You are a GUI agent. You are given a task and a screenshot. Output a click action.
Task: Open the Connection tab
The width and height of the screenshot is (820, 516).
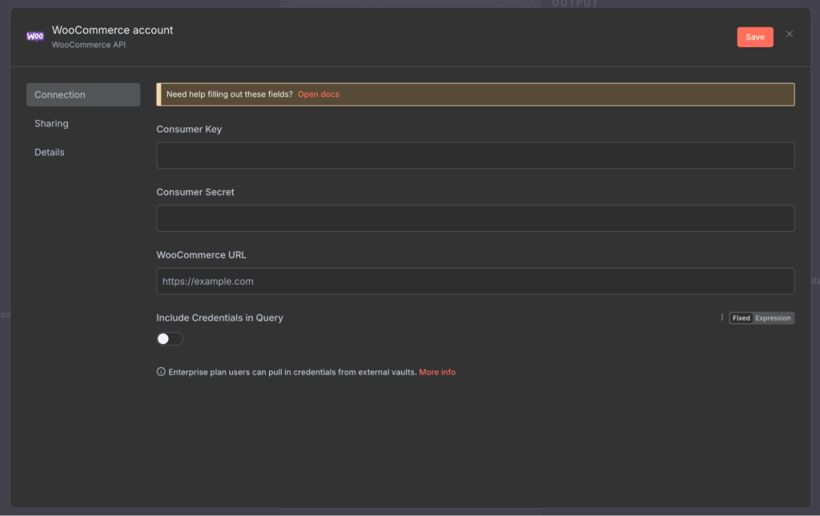pos(82,94)
